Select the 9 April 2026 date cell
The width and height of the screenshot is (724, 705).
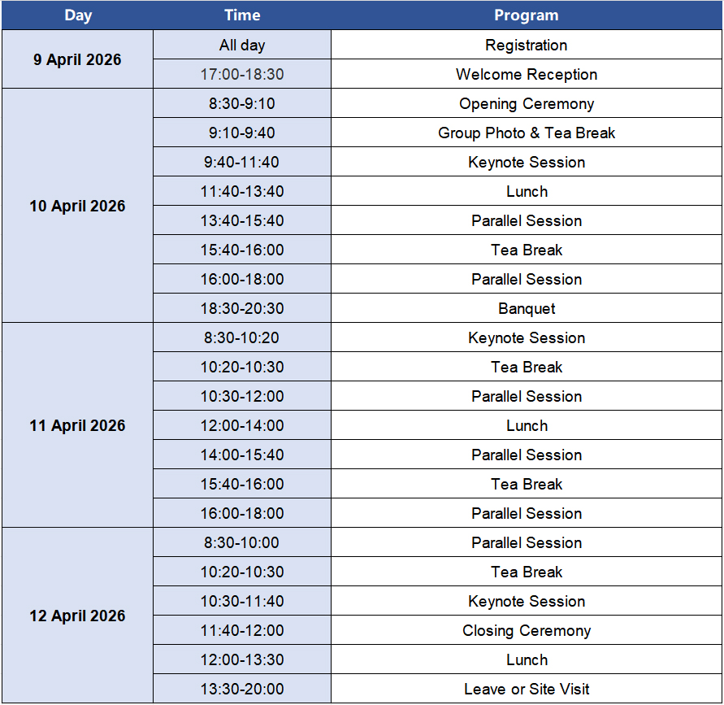point(77,59)
